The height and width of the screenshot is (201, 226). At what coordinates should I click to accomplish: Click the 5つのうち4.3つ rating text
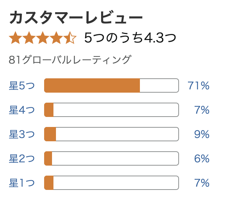(x=130, y=38)
